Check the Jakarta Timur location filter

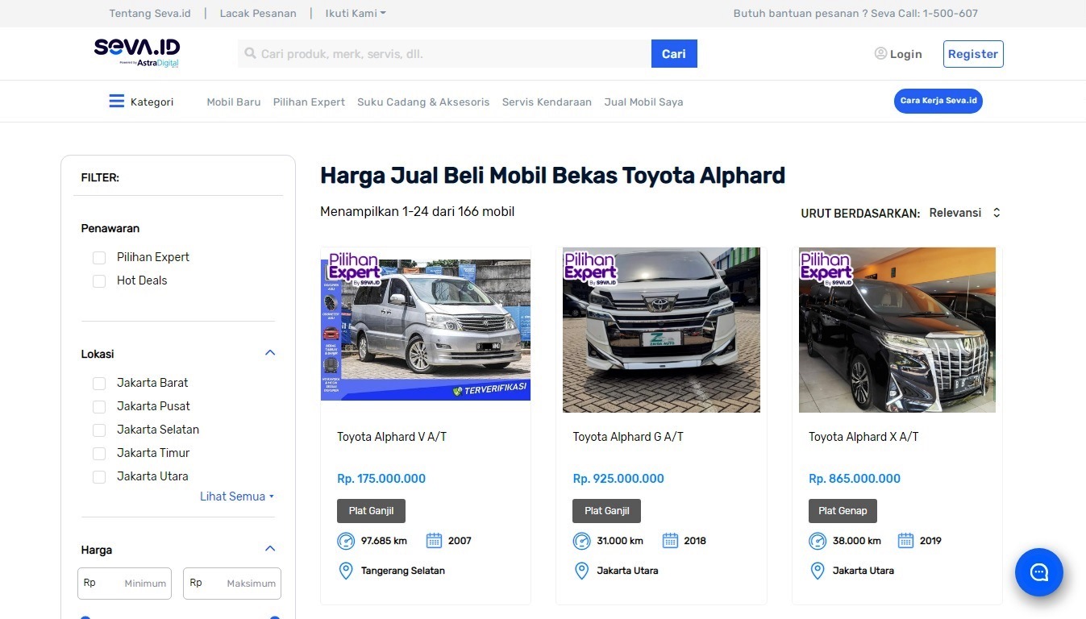coord(99,454)
